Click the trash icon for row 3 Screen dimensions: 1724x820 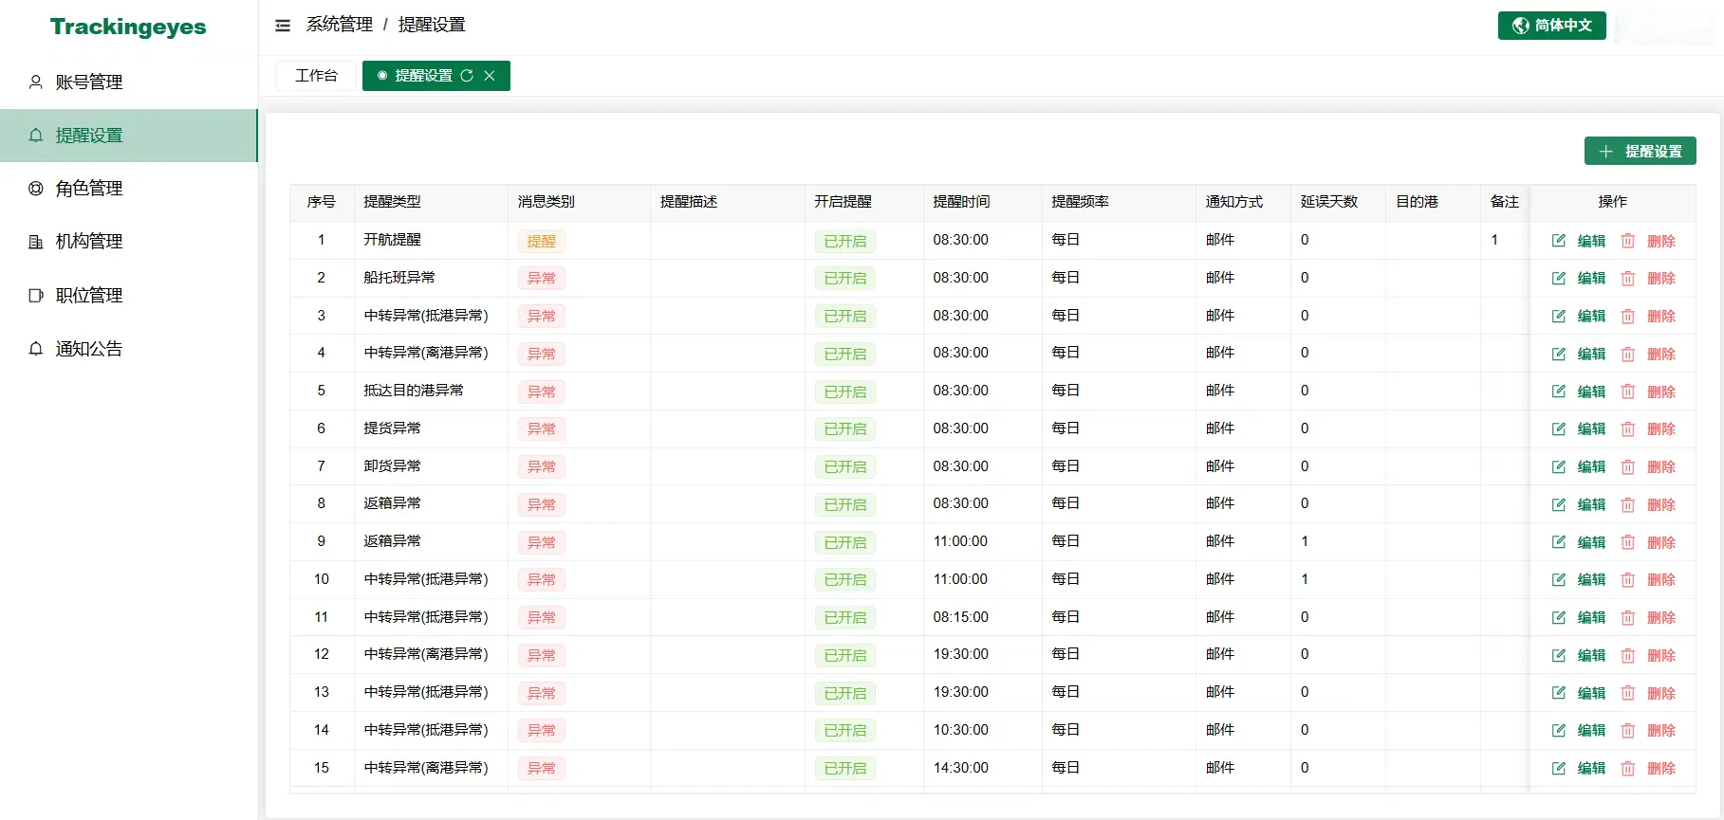[1628, 317]
